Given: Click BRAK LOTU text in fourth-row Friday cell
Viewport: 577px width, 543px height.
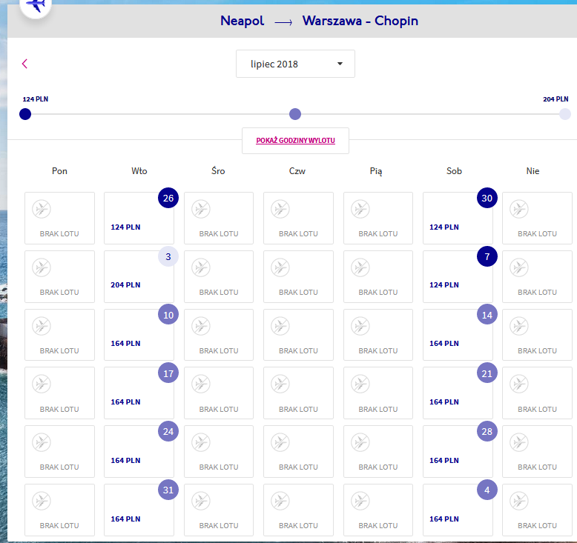Looking at the screenshot, I should point(378,409).
